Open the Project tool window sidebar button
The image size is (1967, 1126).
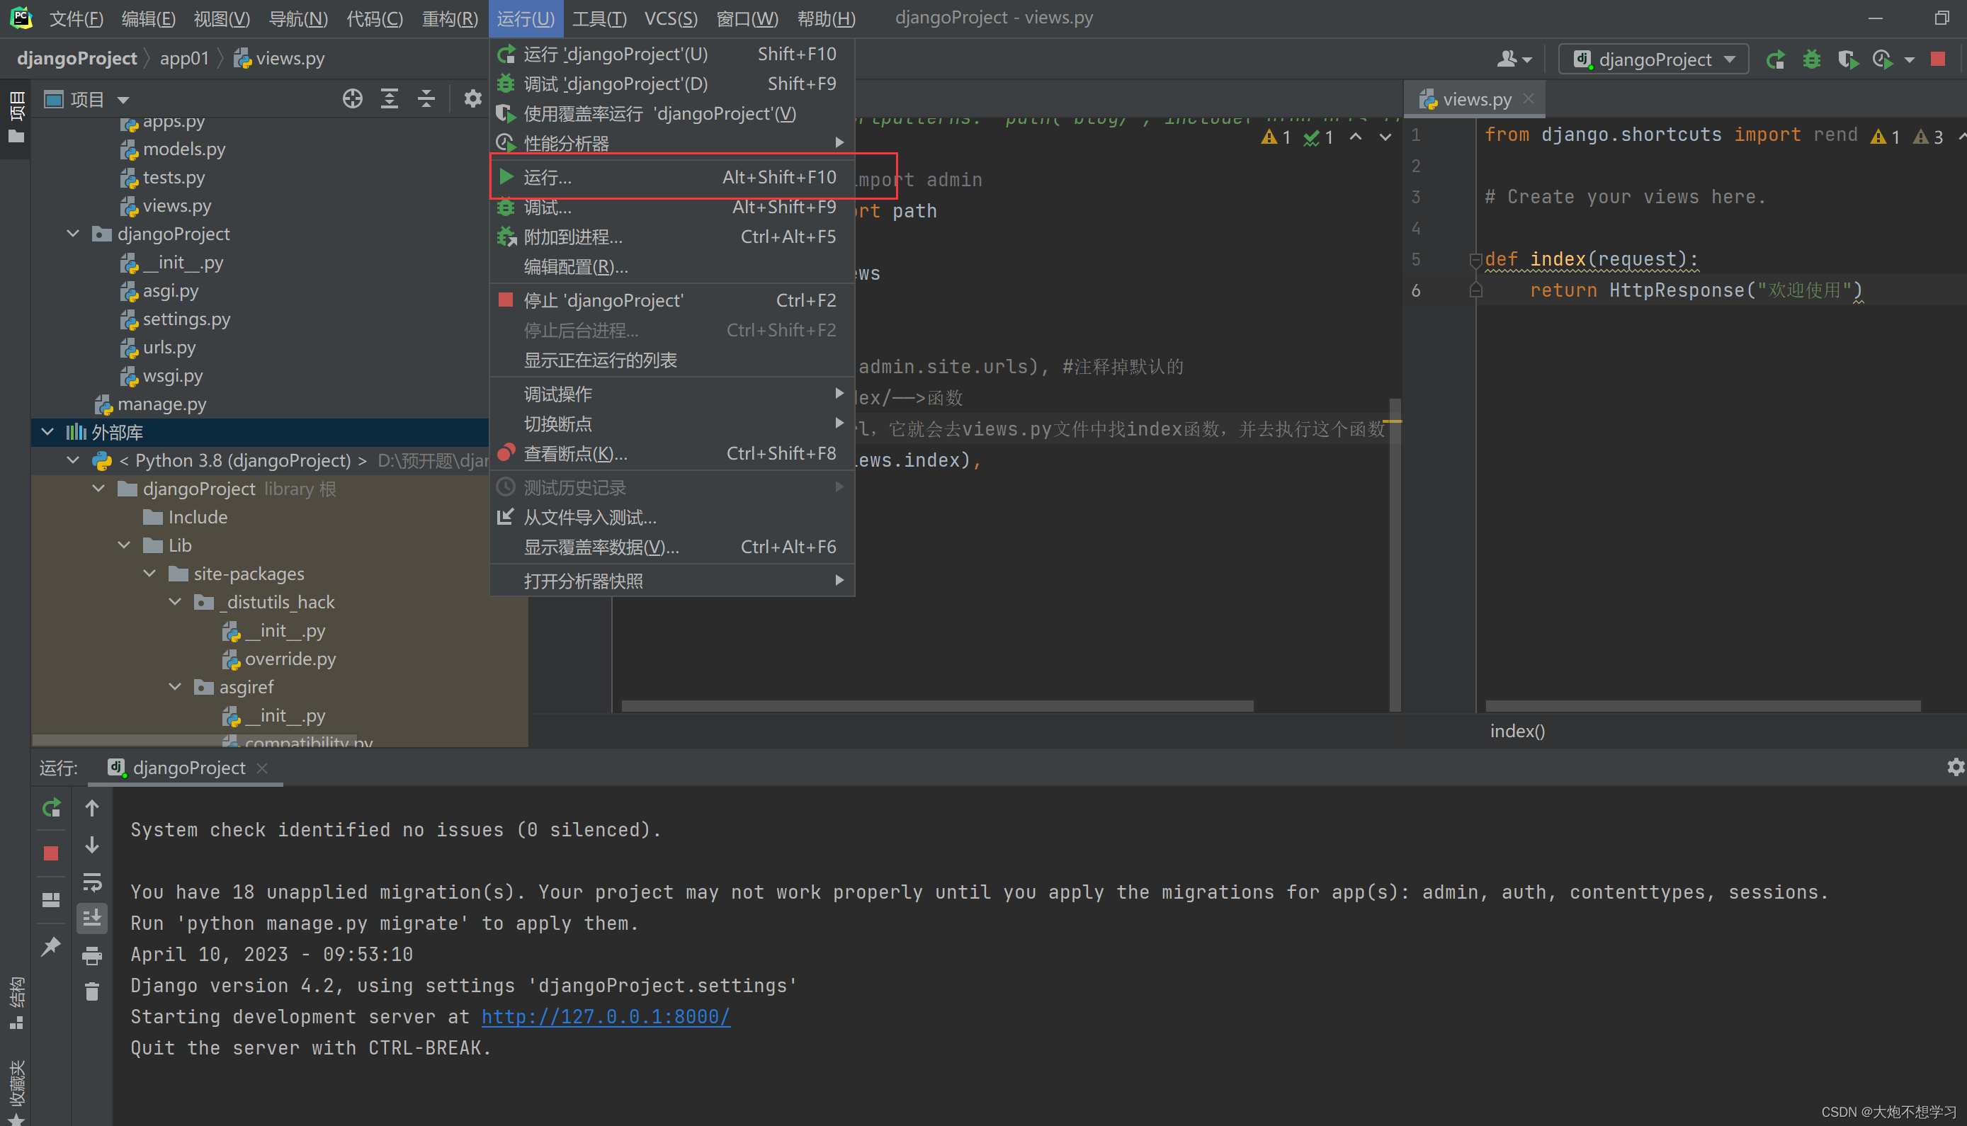point(16,116)
